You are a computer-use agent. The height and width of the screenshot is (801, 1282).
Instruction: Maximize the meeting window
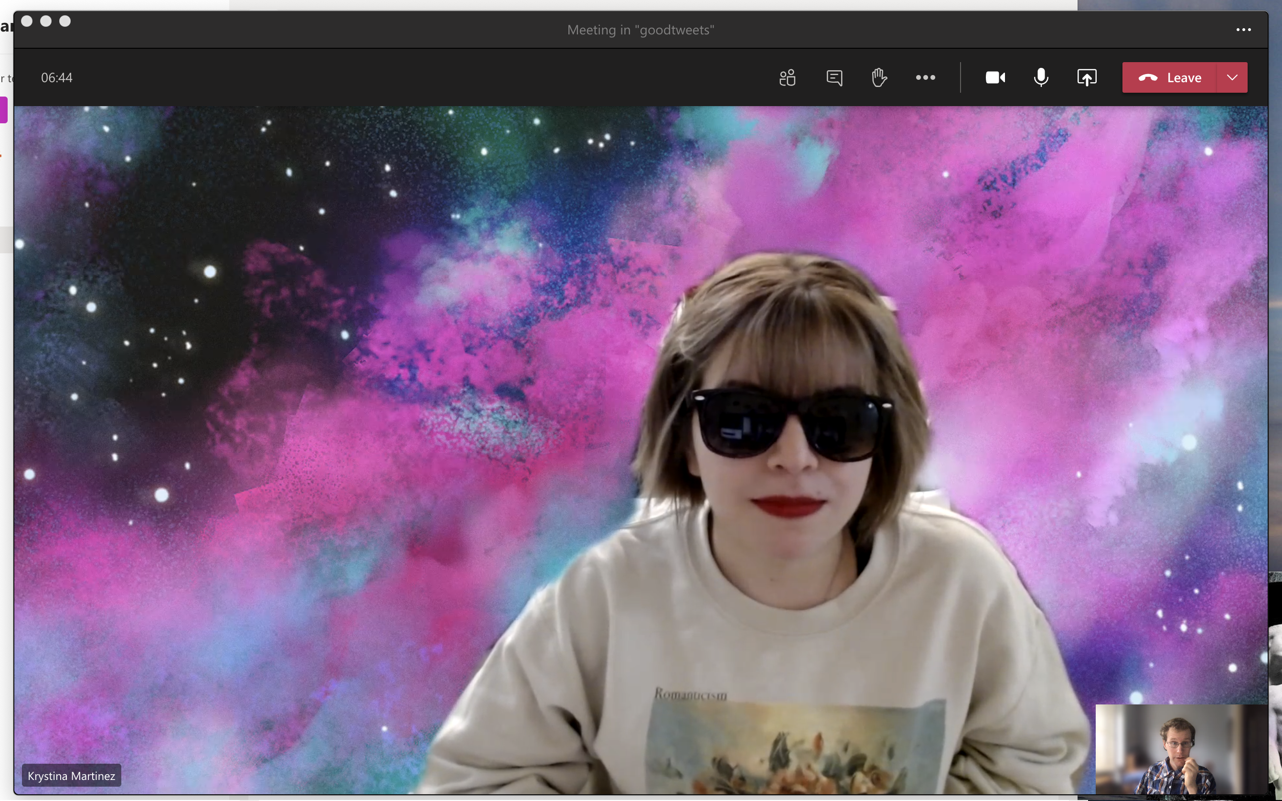pyautogui.click(x=65, y=21)
